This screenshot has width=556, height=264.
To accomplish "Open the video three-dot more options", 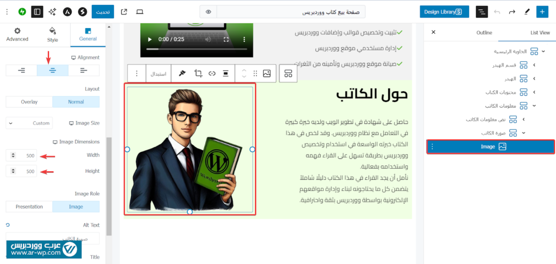I will pyautogui.click(x=244, y=39).
